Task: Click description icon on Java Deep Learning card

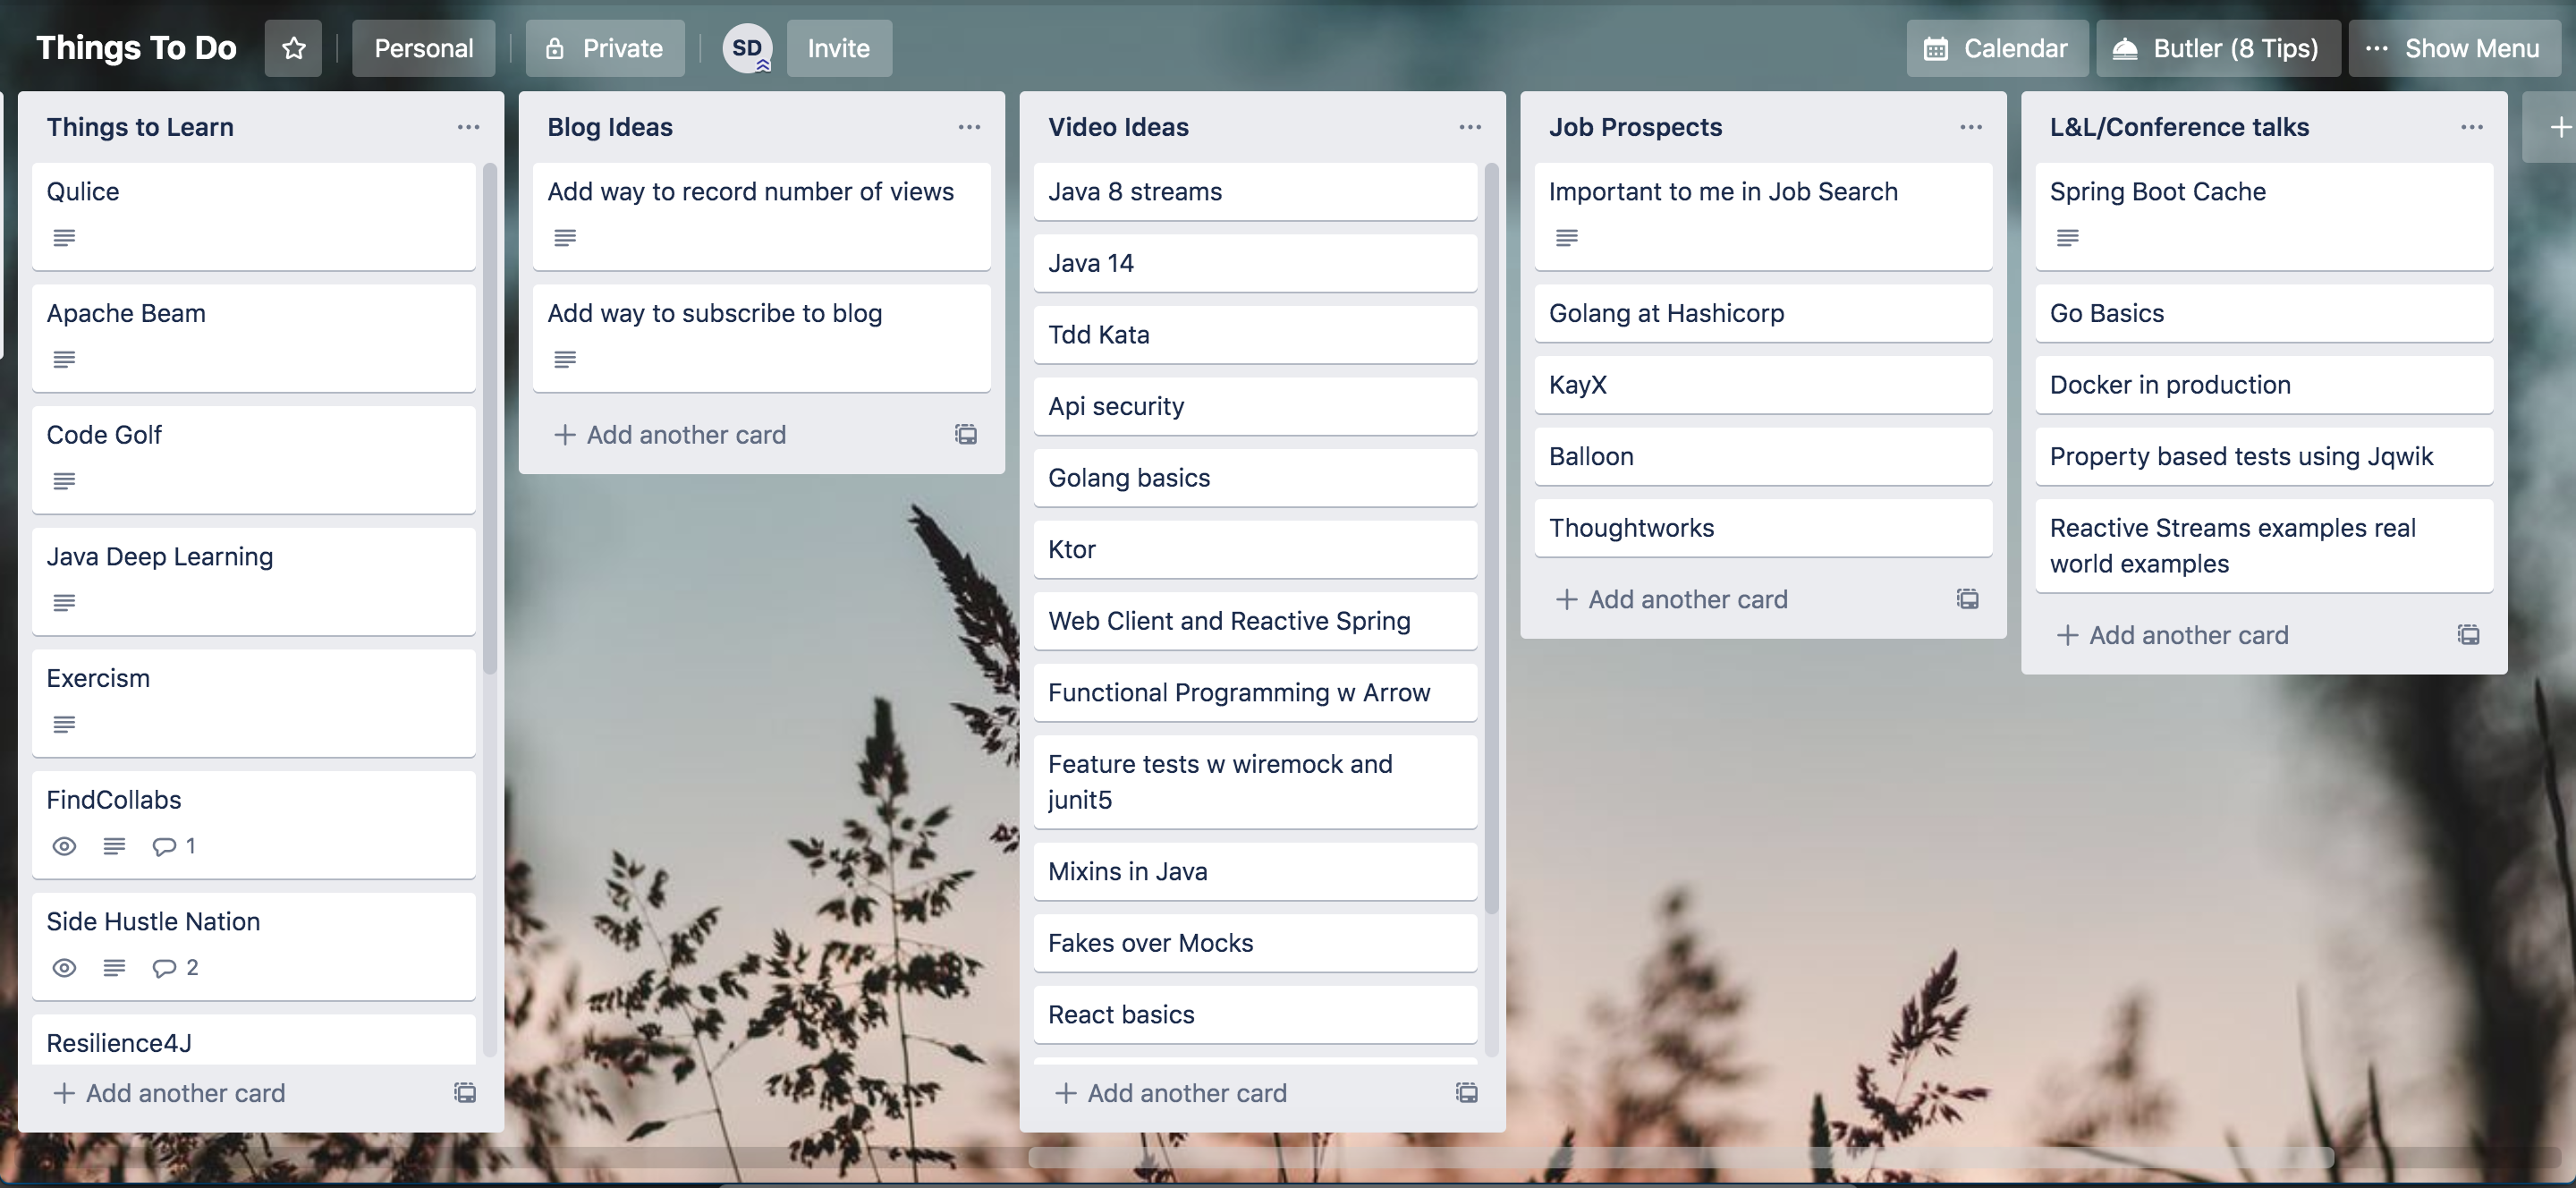Action: coord(64,603)
